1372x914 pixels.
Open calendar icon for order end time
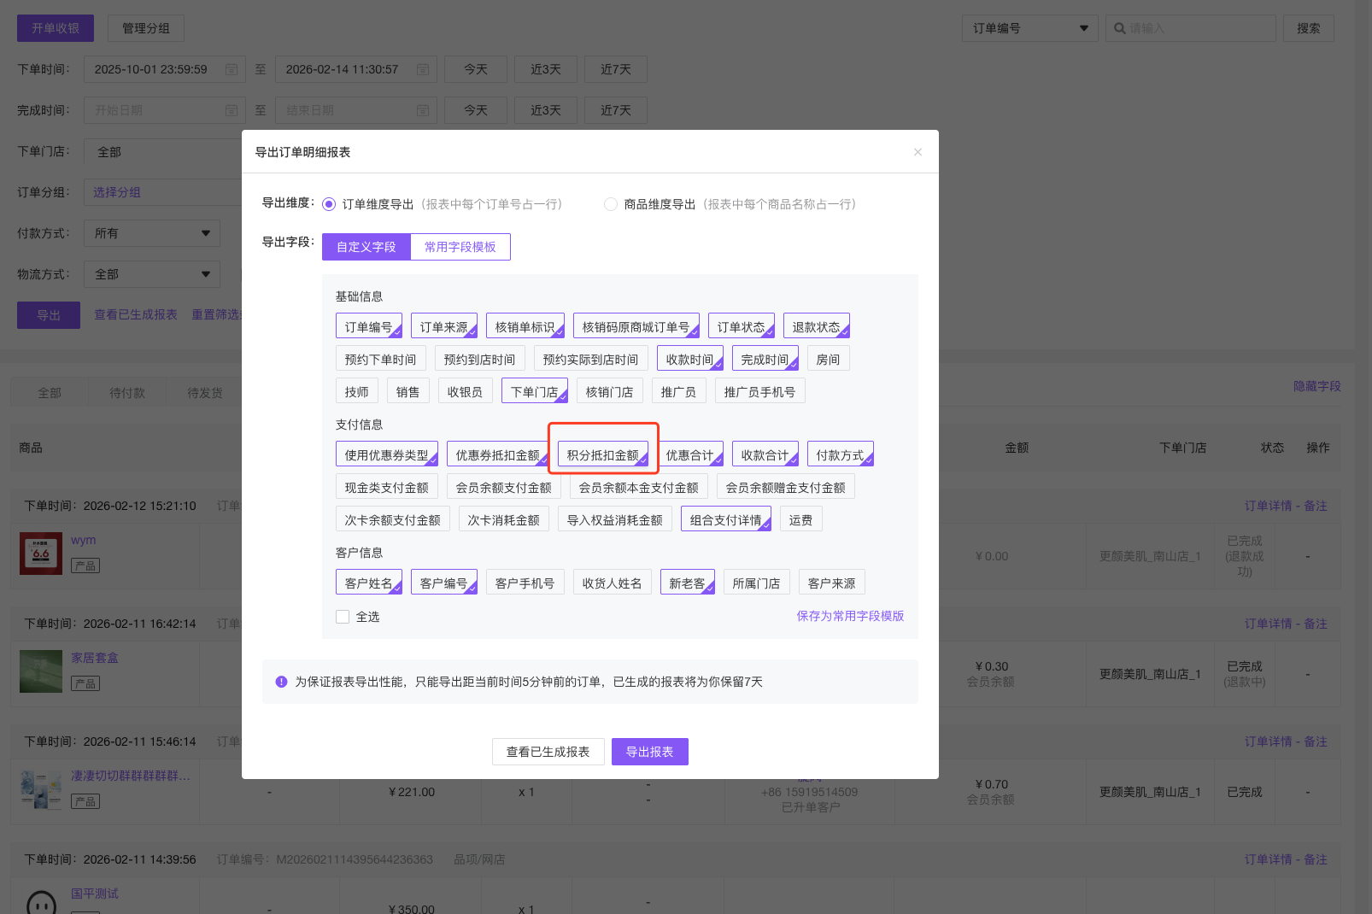[423, 69]
